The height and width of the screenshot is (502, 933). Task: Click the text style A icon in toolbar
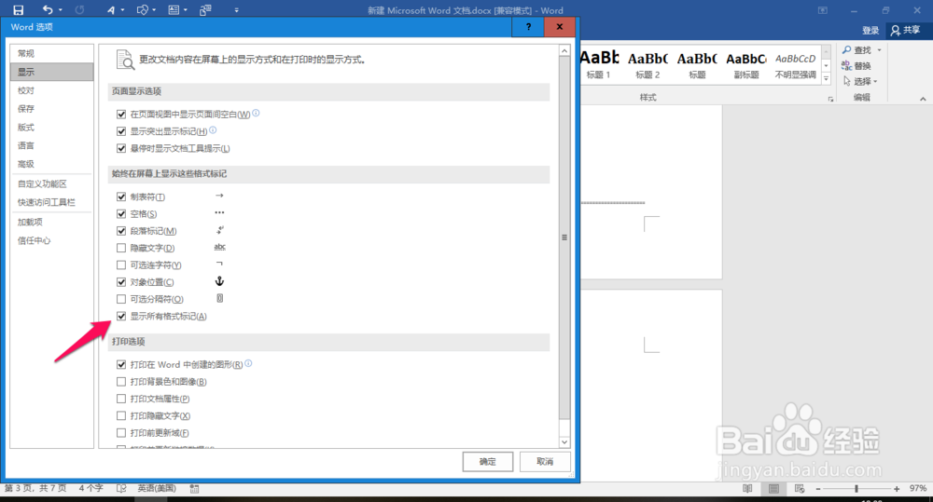click(x=111, y=9)
